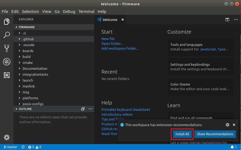The width and height of the screenshot is (241, 150).
Task: Open the Explorer view in activity bar
Action: point(7,22)
